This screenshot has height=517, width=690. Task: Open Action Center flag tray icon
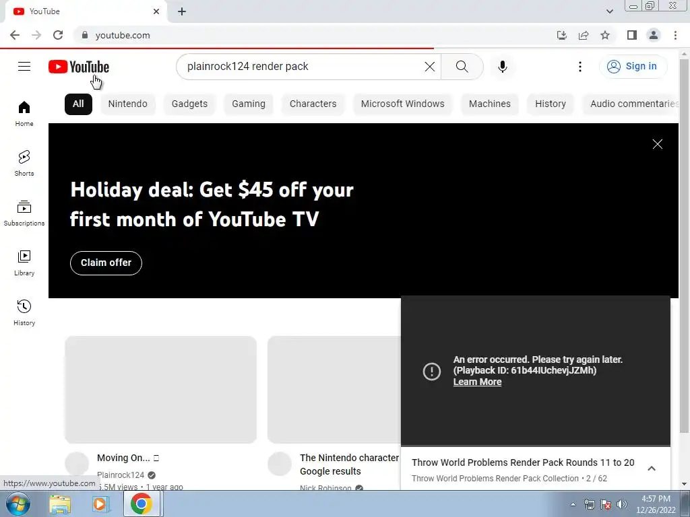606,504
